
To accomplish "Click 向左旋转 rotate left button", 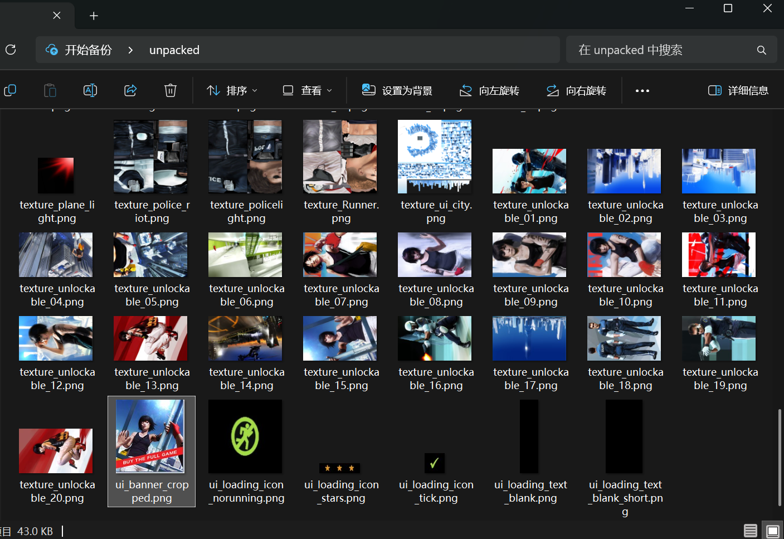I will [x=489, y=90].
